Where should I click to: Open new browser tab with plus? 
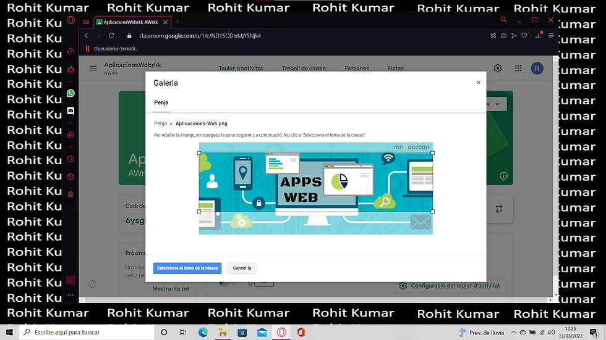point(177,22)
